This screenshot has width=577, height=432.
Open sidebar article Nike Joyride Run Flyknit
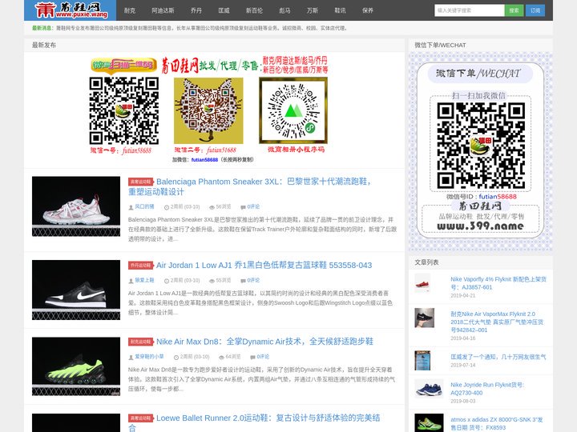coord(487,389)
